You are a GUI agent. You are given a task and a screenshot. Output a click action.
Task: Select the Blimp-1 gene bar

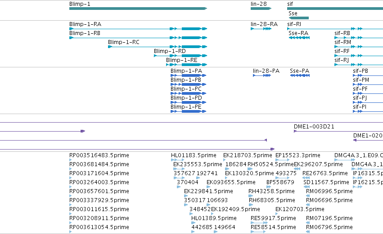(x=138, y=9)
